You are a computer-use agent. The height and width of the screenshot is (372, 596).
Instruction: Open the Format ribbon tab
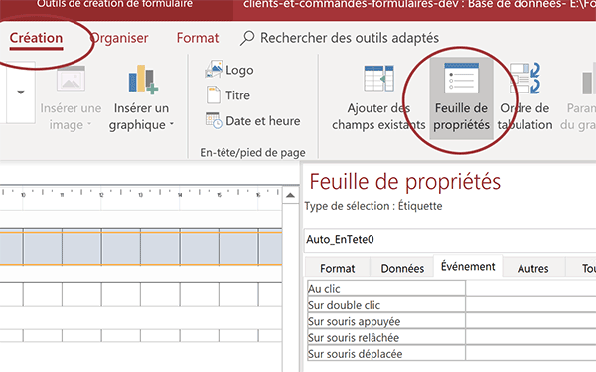pyautogui.click(x=198, y=38)
